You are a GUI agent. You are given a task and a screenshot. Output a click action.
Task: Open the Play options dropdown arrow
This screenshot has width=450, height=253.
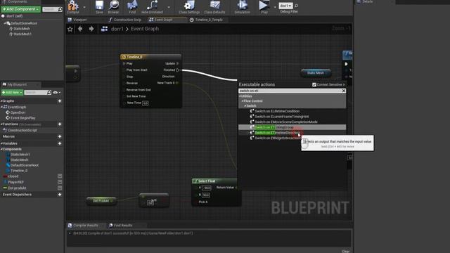click(275, 7)
